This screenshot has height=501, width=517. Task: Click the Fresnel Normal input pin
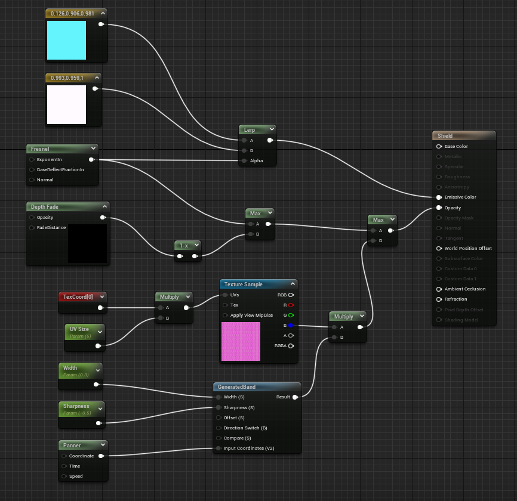[x=32, y=180]
